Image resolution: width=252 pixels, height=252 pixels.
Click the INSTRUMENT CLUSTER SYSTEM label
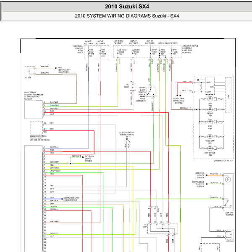tap(198, 184)
